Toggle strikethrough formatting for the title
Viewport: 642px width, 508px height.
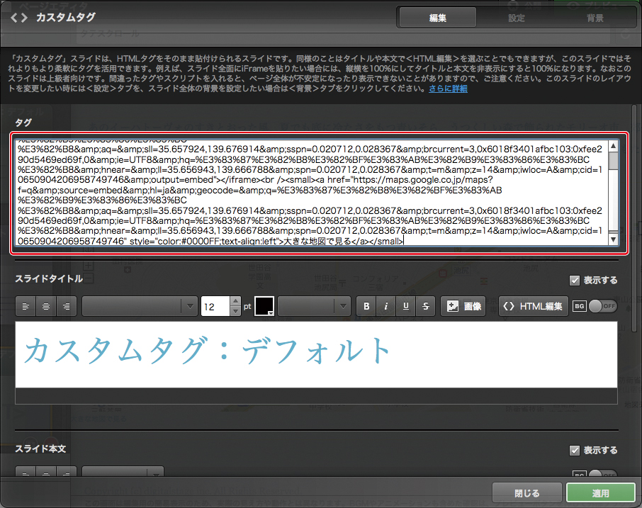pos(426,306)
